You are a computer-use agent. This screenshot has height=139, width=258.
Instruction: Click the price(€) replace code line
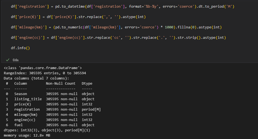coord(78,17)
